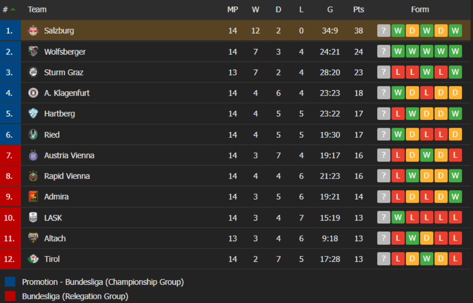Viewport: 473px width, 303px height.
Task: Click the Salzburg club crest
Action: 33,31
